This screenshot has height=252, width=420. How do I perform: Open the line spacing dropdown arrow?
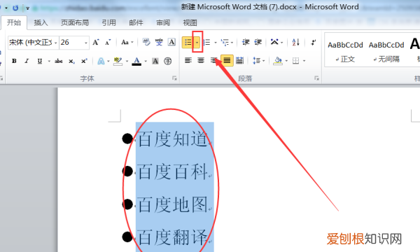point(264,61)
